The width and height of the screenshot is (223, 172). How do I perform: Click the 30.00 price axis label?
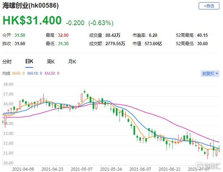click(x=8, y=163)
